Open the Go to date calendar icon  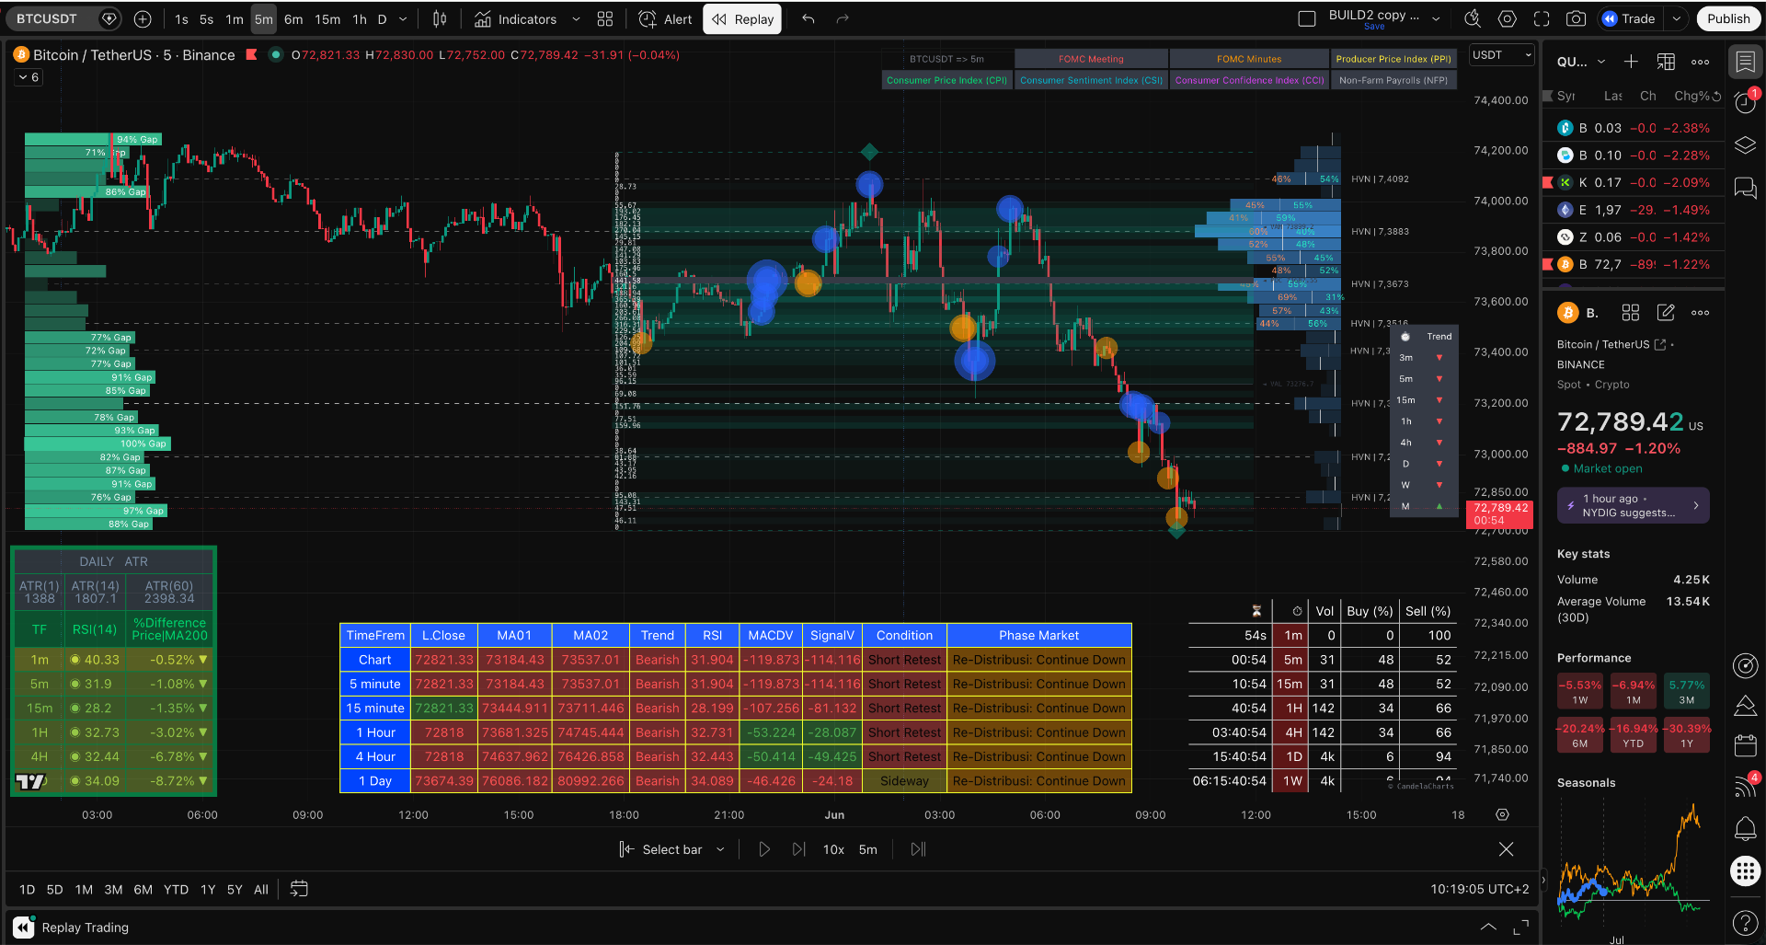[x=299, y=889]
